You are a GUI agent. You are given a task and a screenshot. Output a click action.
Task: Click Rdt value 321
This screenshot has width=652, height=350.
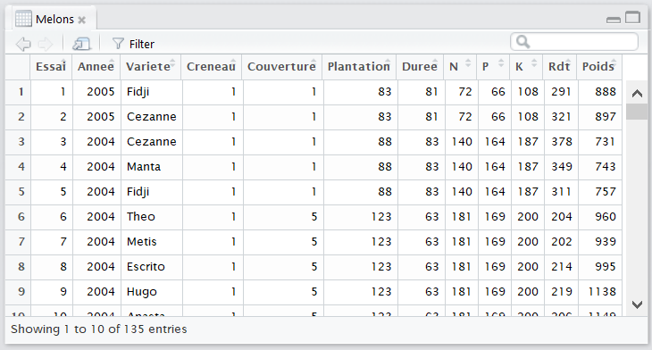click(x=562, y=117)
